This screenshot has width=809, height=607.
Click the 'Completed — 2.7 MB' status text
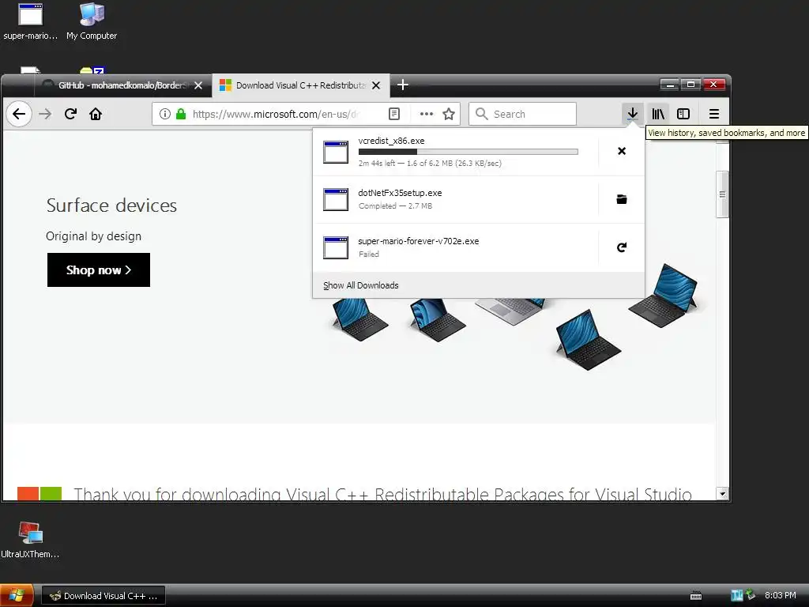pos(395,206)
